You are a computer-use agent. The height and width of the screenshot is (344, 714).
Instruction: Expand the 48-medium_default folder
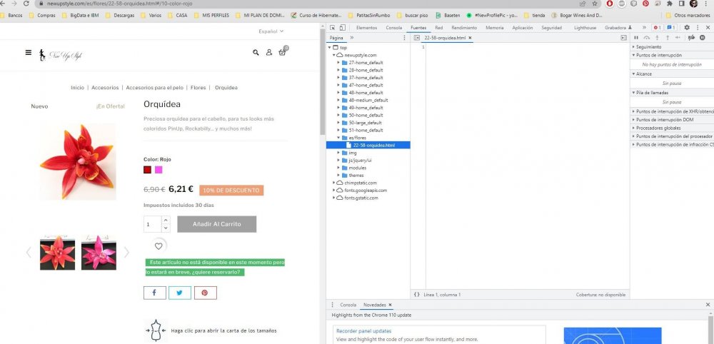point(338,100)
